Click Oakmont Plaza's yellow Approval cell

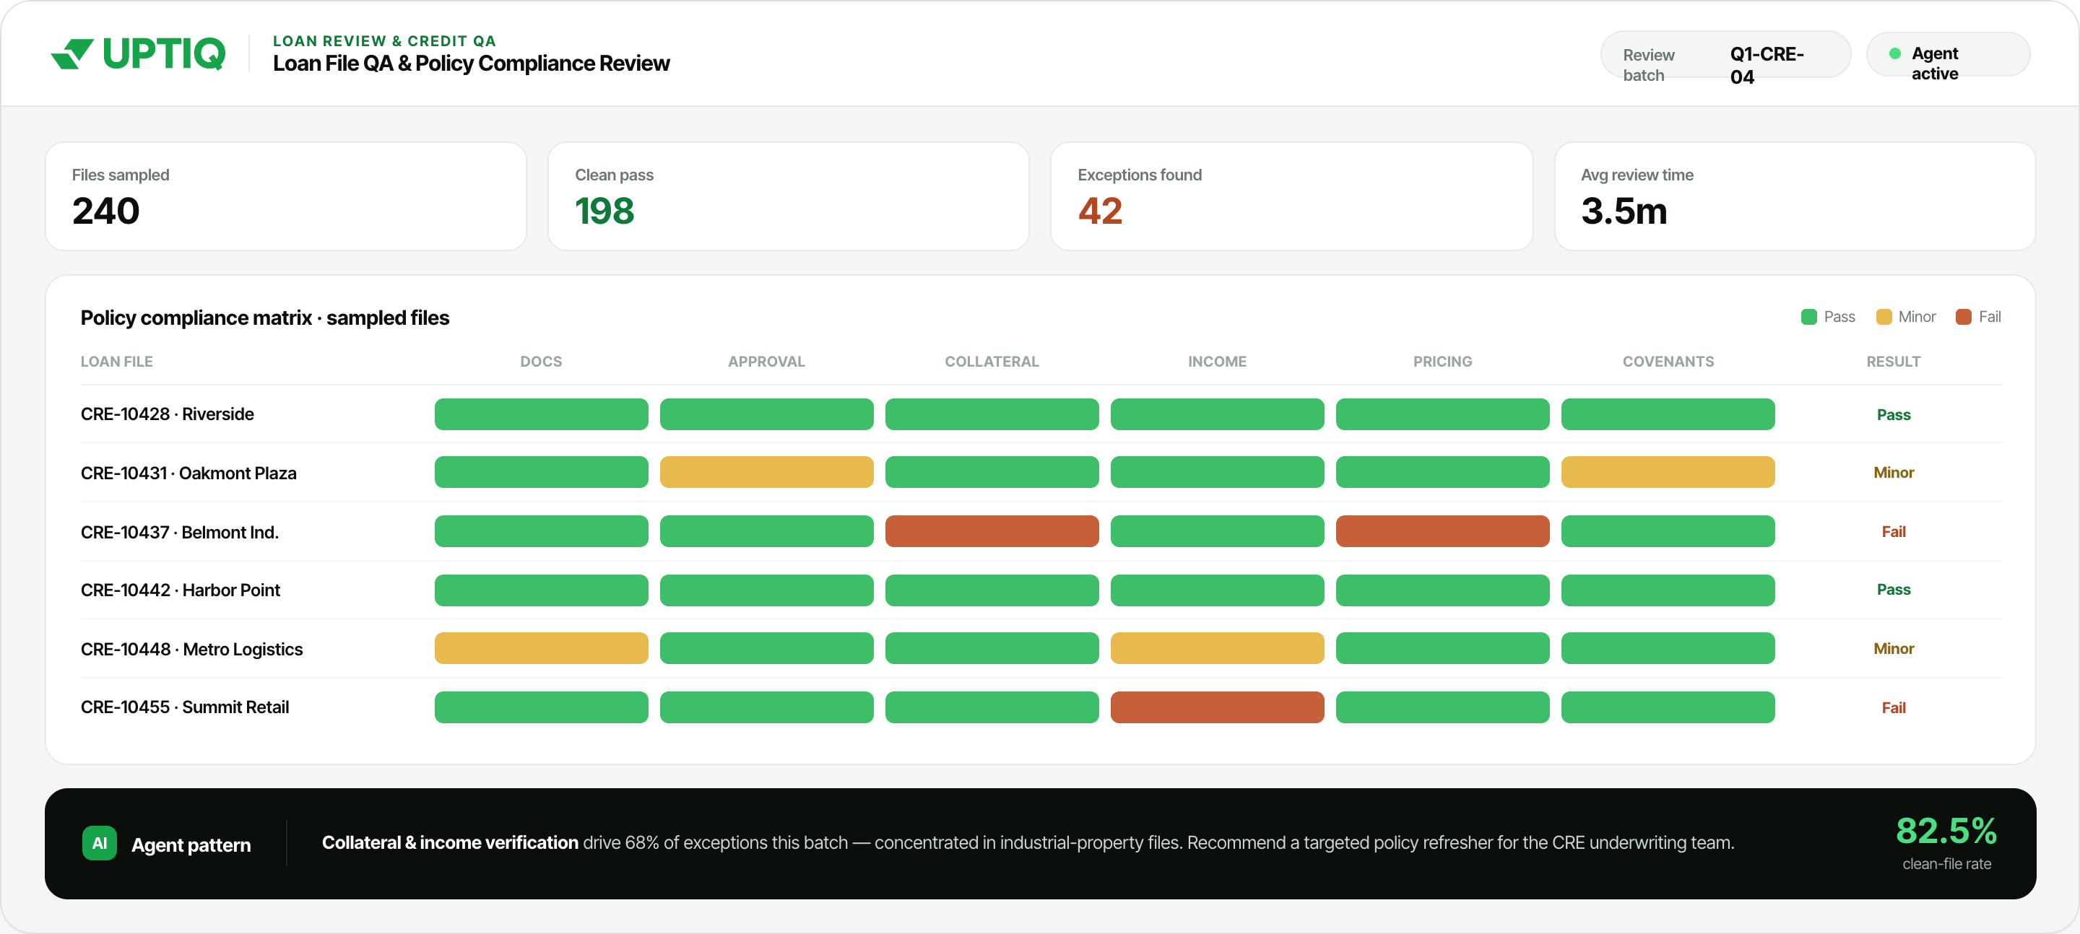(766, 472)
